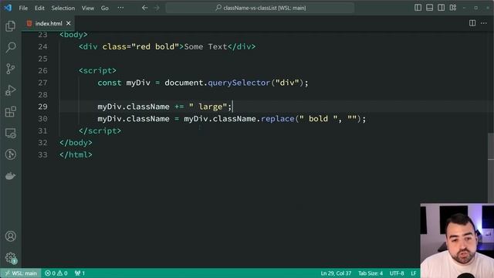Image resolution: width=494 pixels, height=278 pixels.
Task: Open the File menu
Action: 23,8
